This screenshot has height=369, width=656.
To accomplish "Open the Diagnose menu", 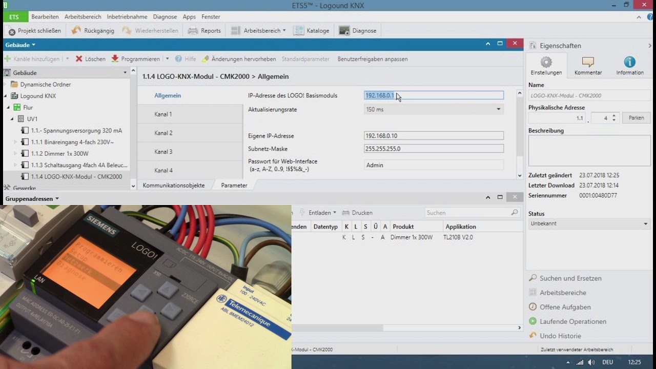I will [165, 17].
